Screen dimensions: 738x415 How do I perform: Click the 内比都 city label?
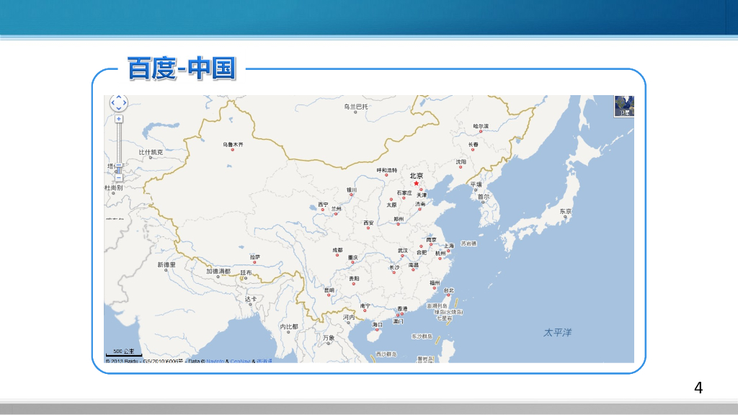(289, 326)
